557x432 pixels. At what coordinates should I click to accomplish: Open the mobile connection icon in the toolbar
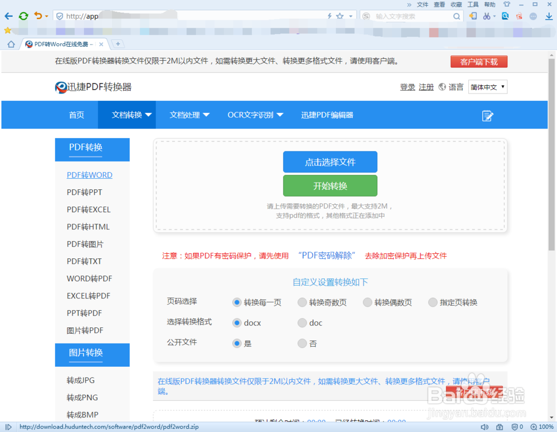(x=473, y=16)
